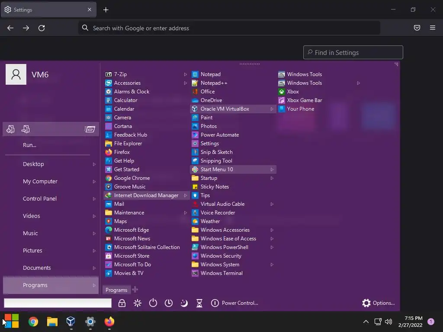Click the restart clock icon
Image resolution: width=443 pixels, height=332 pixels.
(x=168, y=303)
